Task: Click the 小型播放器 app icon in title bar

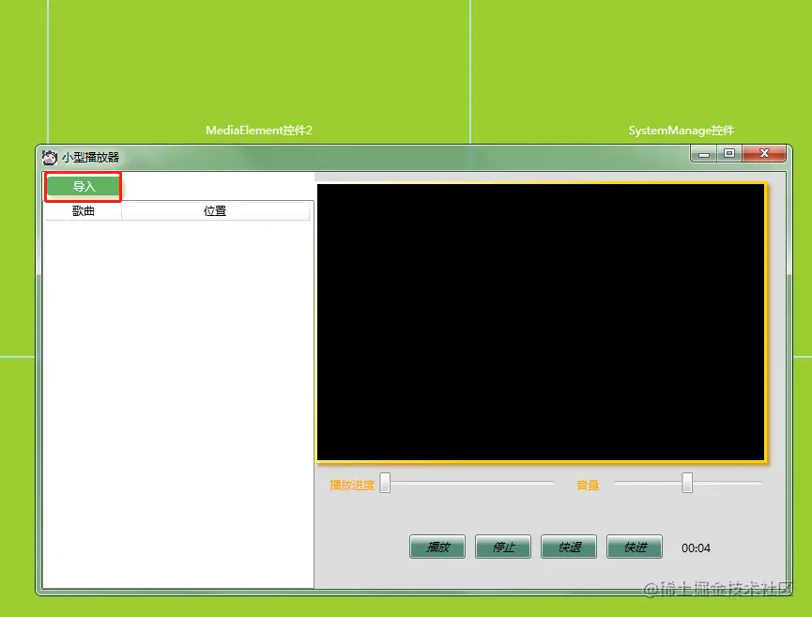Action: coord(50,157)
